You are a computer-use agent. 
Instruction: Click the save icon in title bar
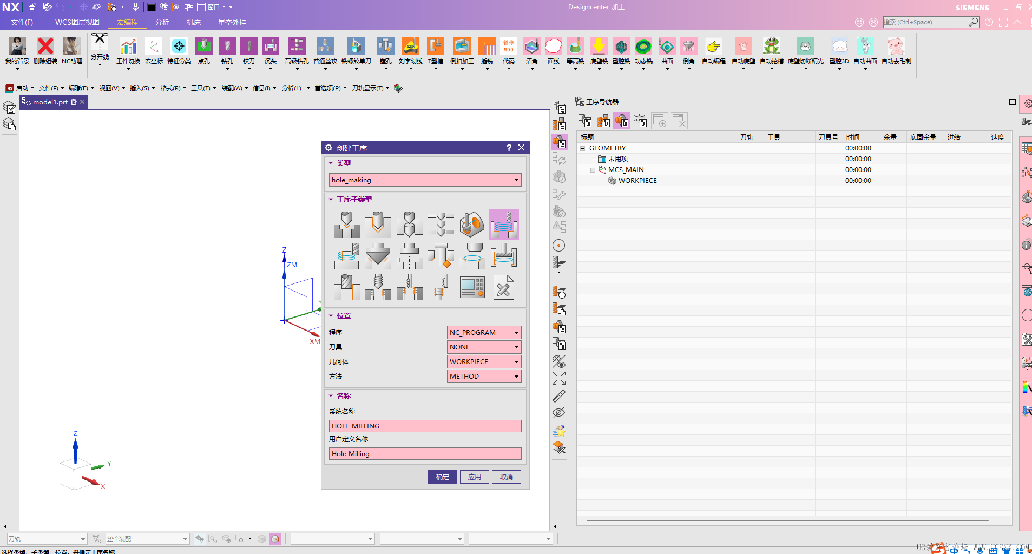[x=31, y=7]
